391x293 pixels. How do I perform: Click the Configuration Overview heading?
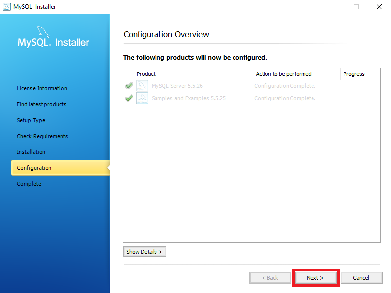pos(166,34)
